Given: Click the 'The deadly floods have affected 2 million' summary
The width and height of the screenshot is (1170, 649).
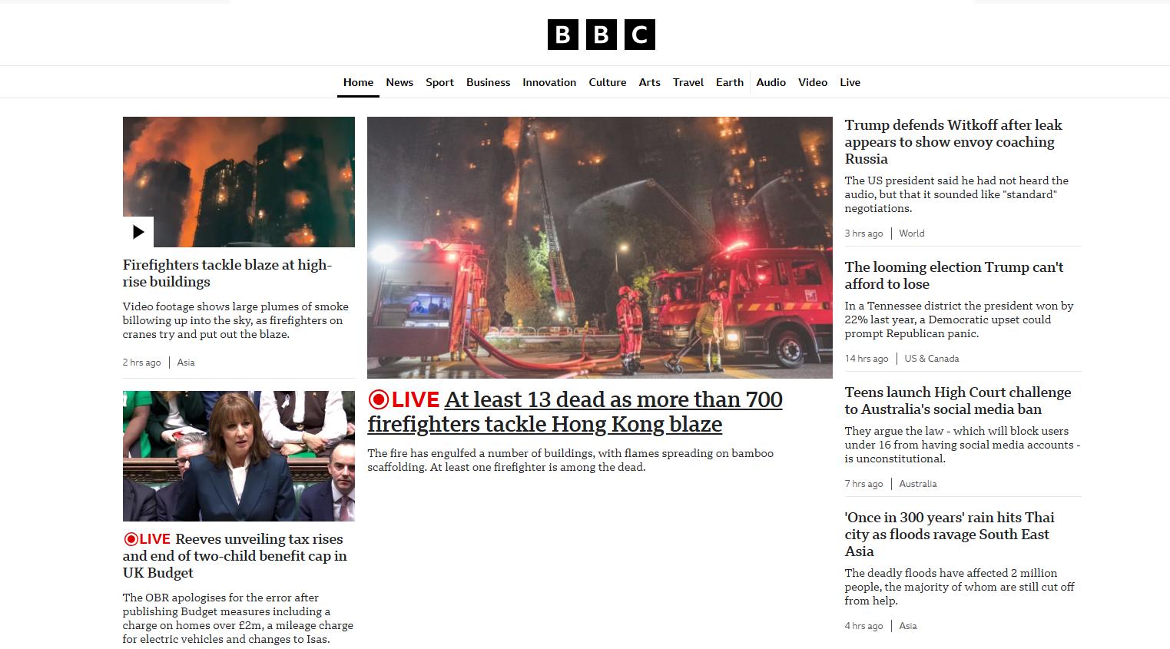Looking at the screenshot, I should pyautogui.click(x=960, y=587).
